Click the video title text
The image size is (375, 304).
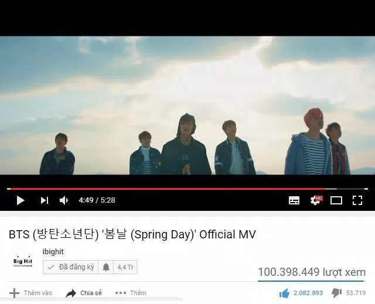[x=132, y=234]
